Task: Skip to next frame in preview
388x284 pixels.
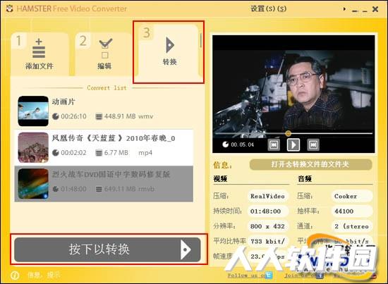Action: click(313, 144)
